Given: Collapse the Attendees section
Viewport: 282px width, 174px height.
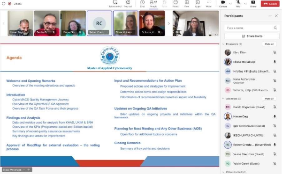Looking at the screenshot, I should (x=223, y=99).
